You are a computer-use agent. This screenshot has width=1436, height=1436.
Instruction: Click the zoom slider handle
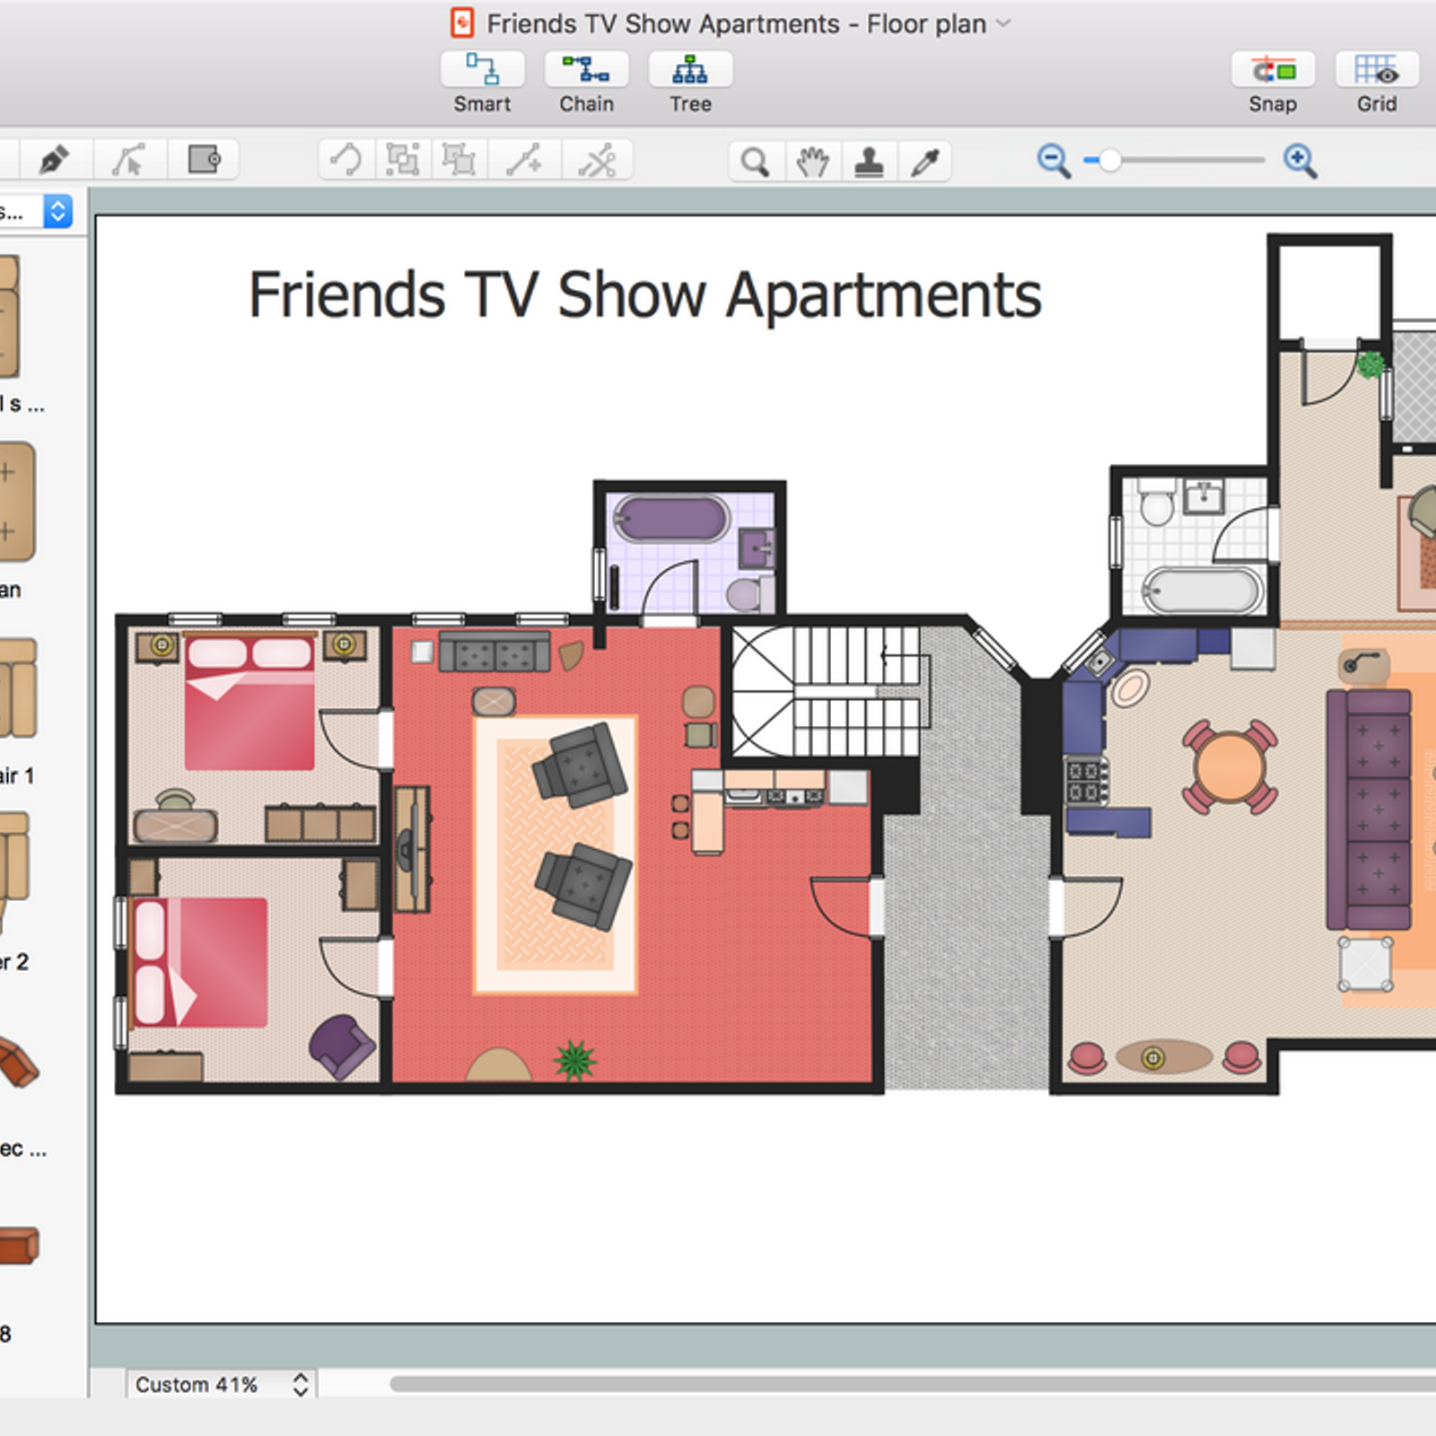point(1110,161)
